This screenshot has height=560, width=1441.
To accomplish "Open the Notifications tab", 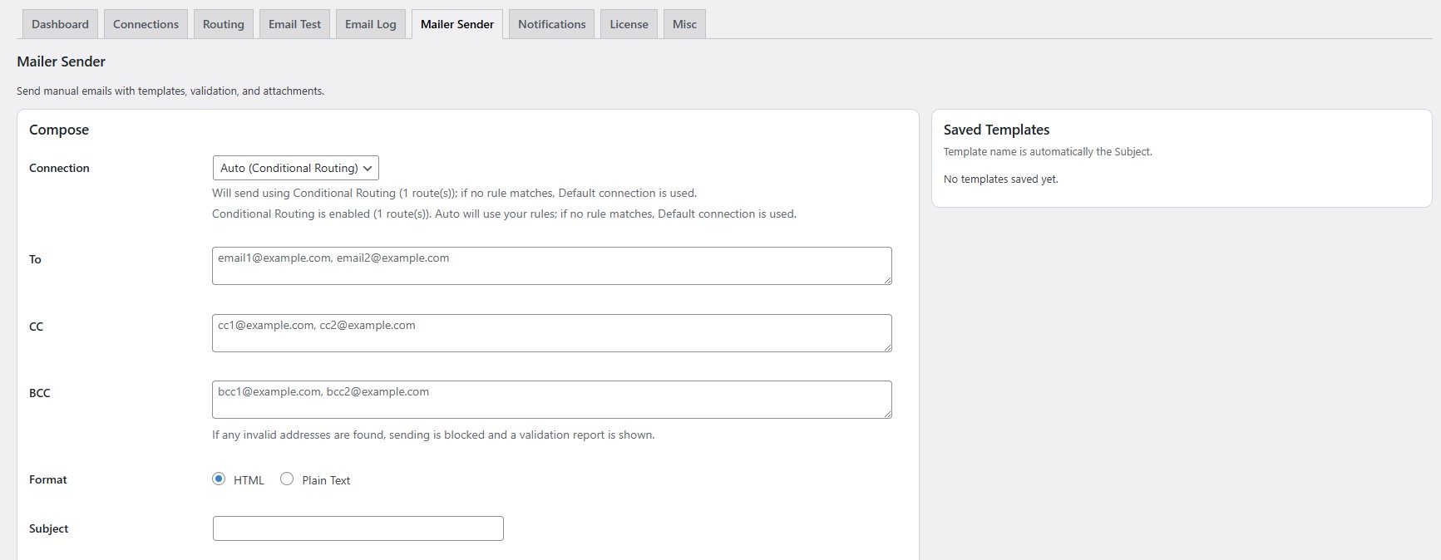I will coord(551,24).
